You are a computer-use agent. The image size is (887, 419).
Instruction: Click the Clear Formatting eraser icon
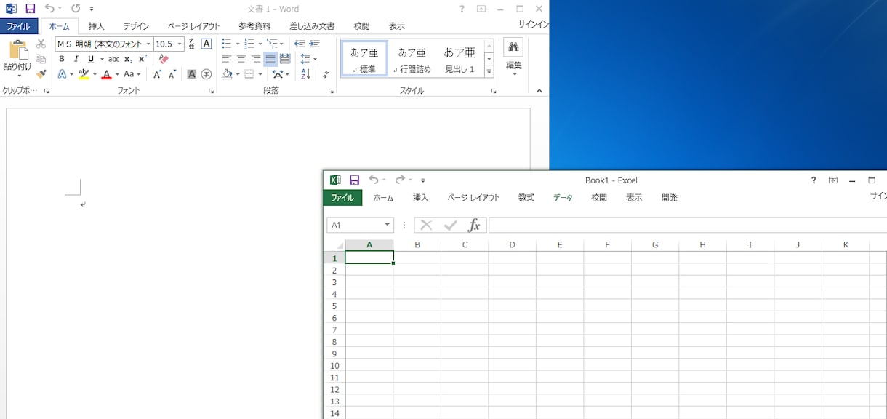click(164, 59)
